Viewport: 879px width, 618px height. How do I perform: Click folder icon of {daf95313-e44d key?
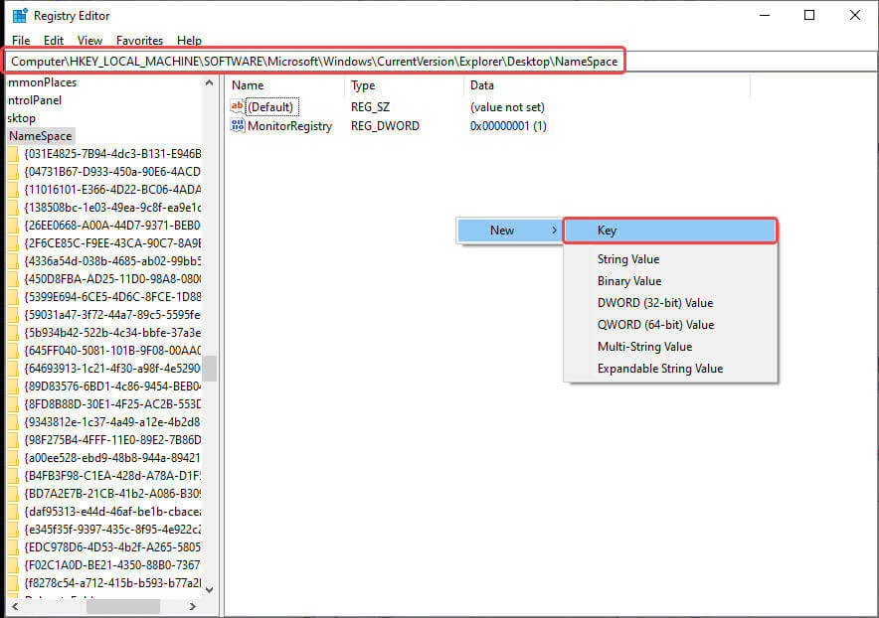(14, 512)
